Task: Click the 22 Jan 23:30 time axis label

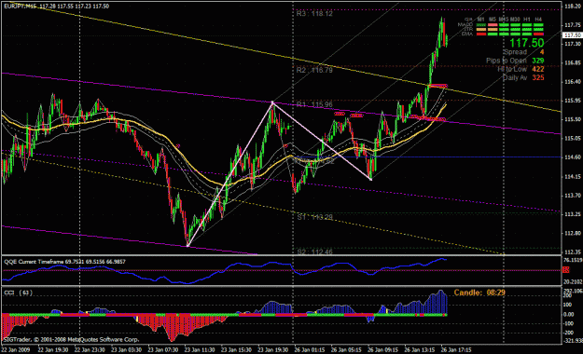Action: [x=90, y=349]
